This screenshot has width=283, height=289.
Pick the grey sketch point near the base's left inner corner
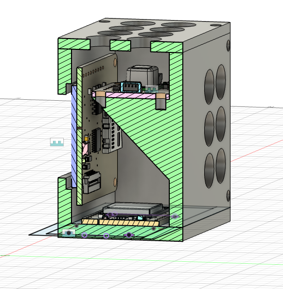pyautogui.click(x=77, y=226)
